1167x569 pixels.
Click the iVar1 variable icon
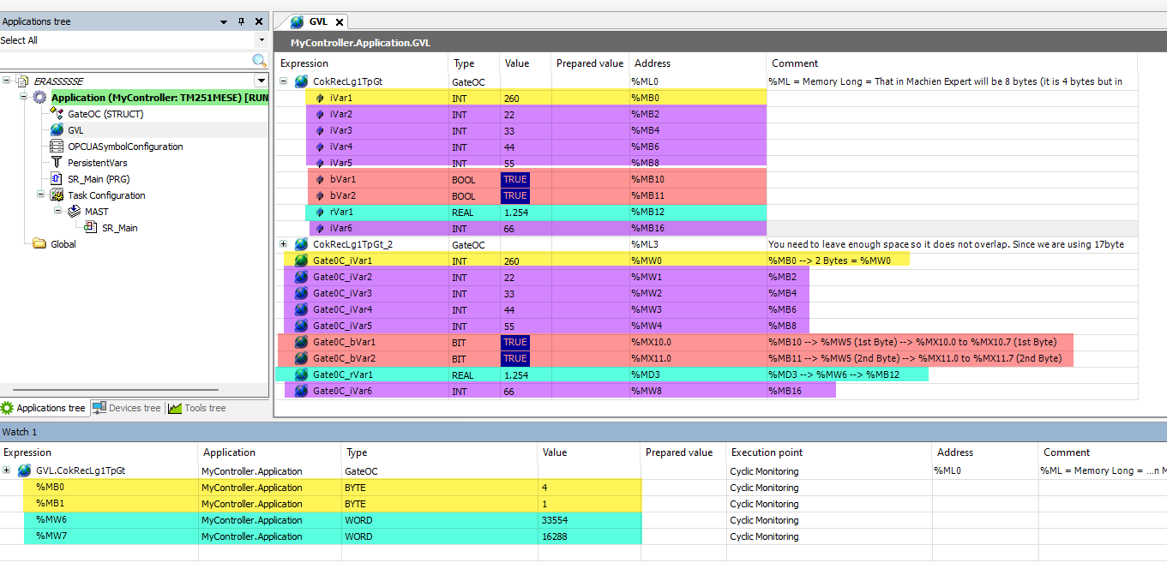point(320,98)
